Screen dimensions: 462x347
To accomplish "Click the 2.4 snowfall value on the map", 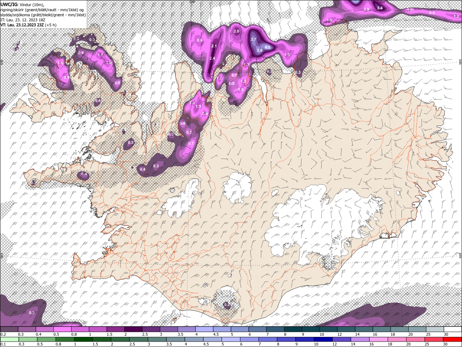I will coord(212,58).
